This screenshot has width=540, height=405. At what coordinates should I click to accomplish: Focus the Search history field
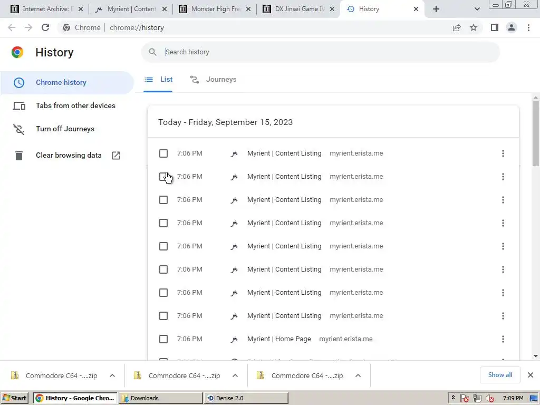[x=320, y=52]
